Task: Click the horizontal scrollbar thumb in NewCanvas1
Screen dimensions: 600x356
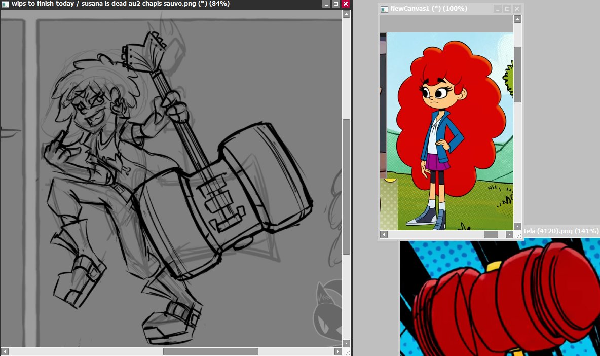Action: [x=491, y=234]
